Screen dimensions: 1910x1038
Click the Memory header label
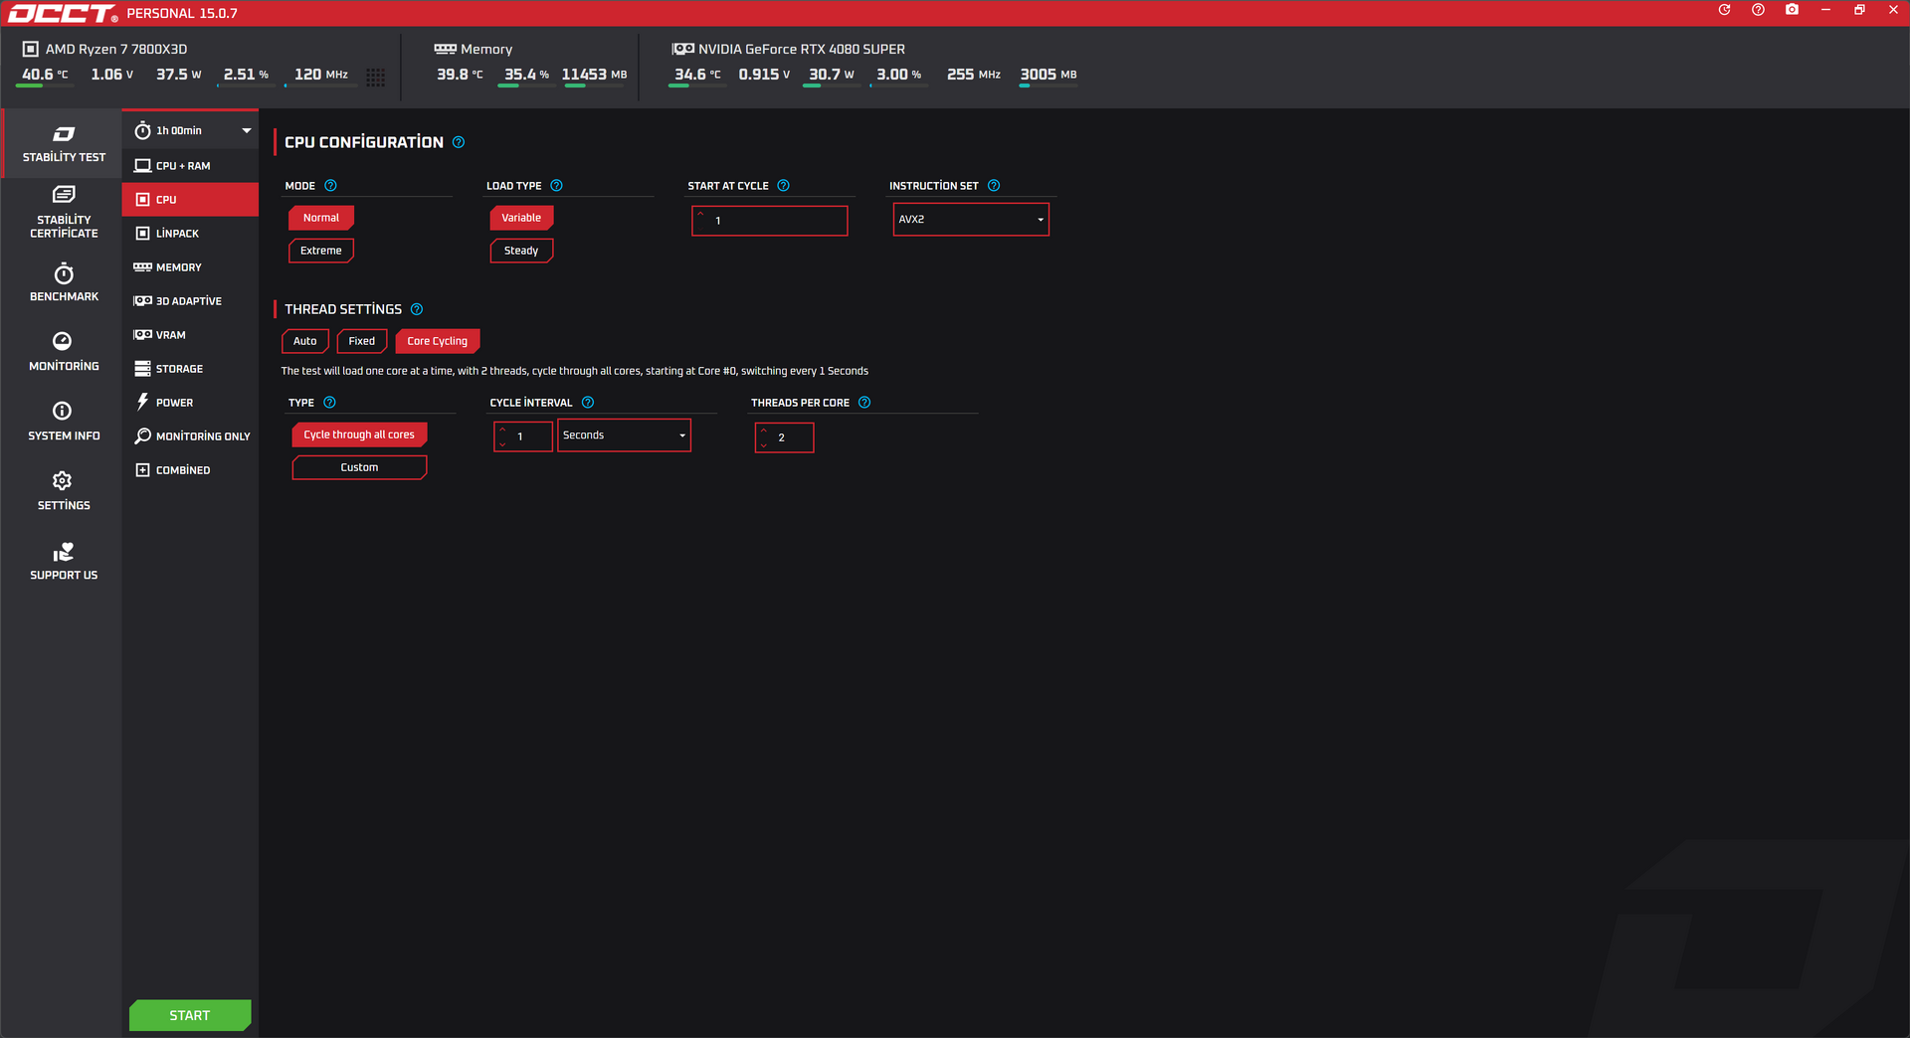[x=486, y=49]
